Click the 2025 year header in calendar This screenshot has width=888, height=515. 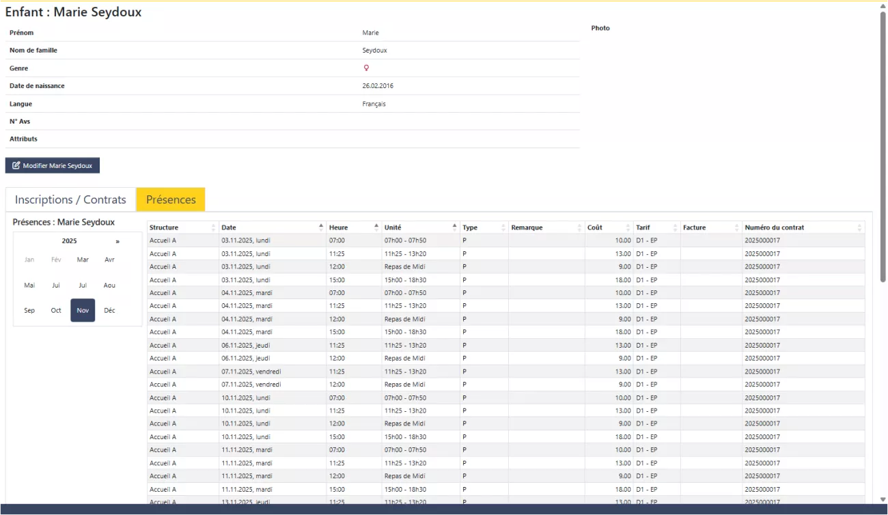[x=70, y=241]
